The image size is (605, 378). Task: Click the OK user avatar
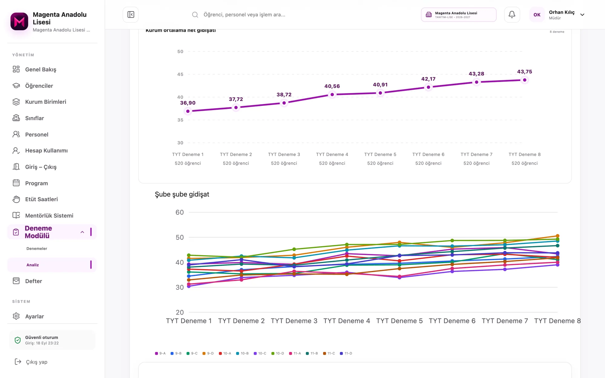(537, 15)
